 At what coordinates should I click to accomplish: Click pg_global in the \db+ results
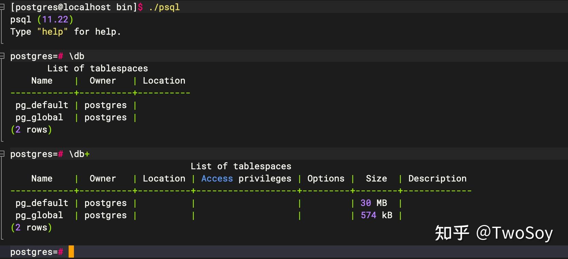[39, 215]
